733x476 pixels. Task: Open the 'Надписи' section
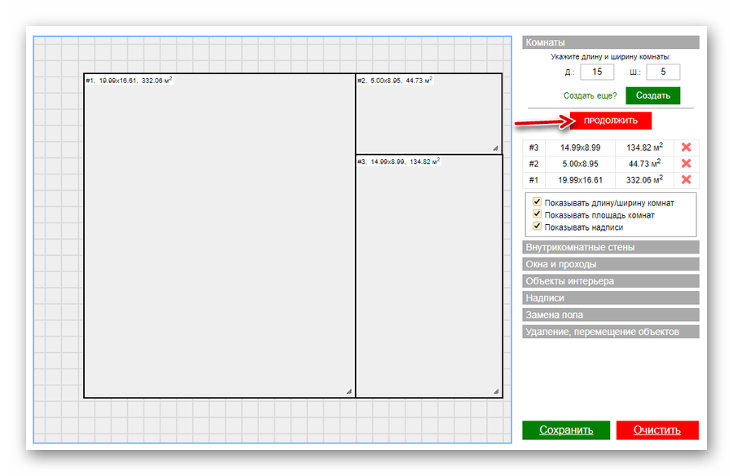[x=610, y=298]
